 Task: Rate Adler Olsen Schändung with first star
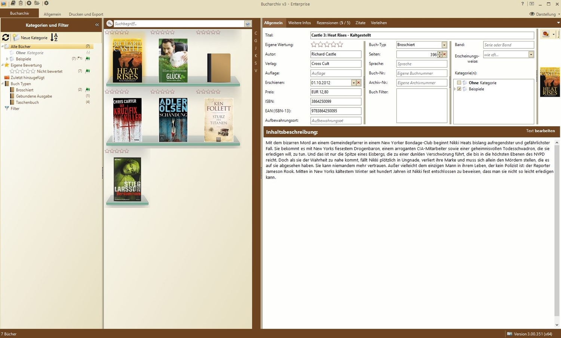click(153, 92)
